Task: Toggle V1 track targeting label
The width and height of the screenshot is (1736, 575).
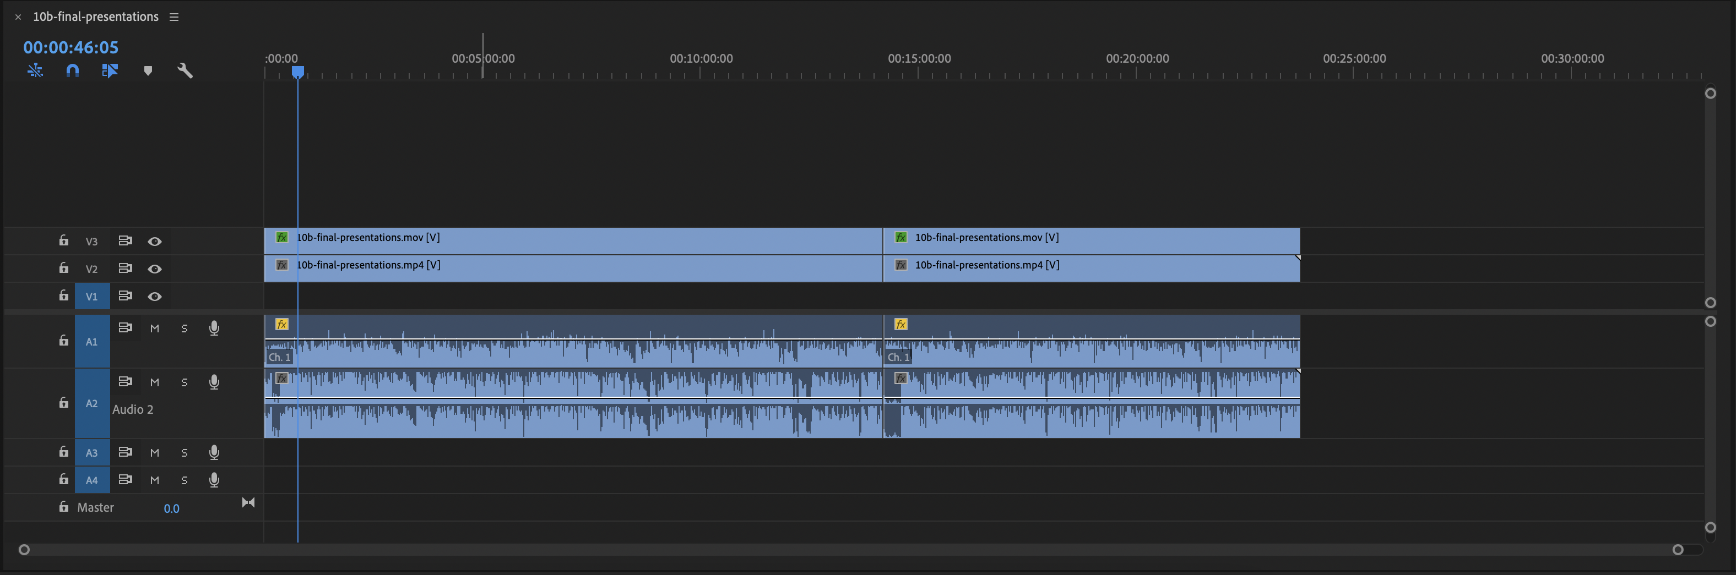Action: 91,296
